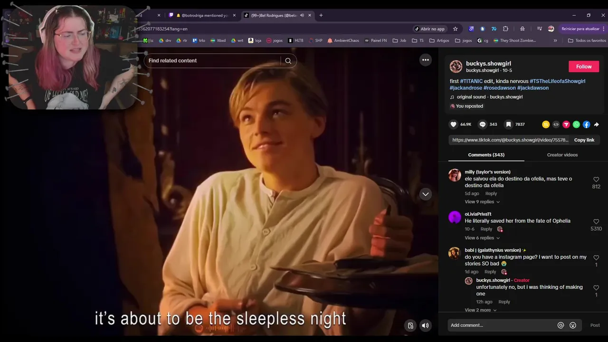Open the AmbientChaos bookmark
Image resolution: width=608 pixels, height=342 pixels.
pyautogui.click(x=343, y=40)
